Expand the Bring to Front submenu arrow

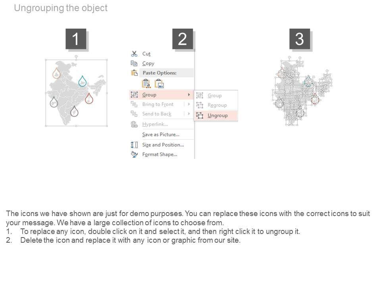(189, 104)
